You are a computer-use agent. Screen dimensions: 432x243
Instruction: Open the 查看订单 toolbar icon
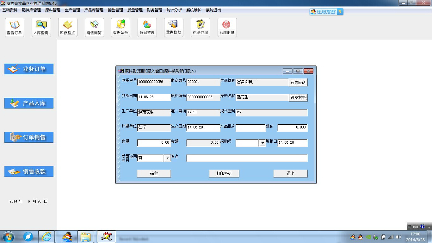(15, 27)
